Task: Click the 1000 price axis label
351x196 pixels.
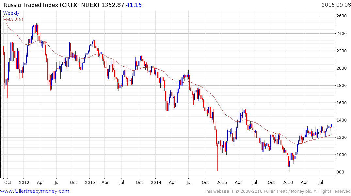Action: pos(342,155)
